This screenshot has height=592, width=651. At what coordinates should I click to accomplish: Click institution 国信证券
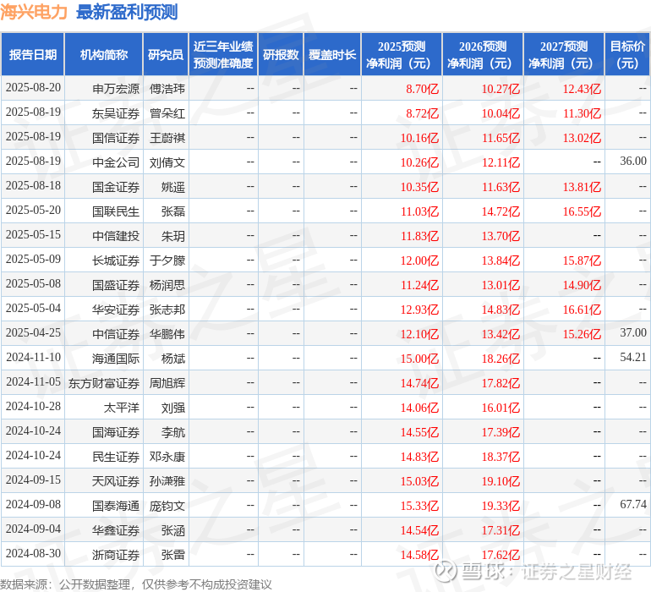coord(116,138)
